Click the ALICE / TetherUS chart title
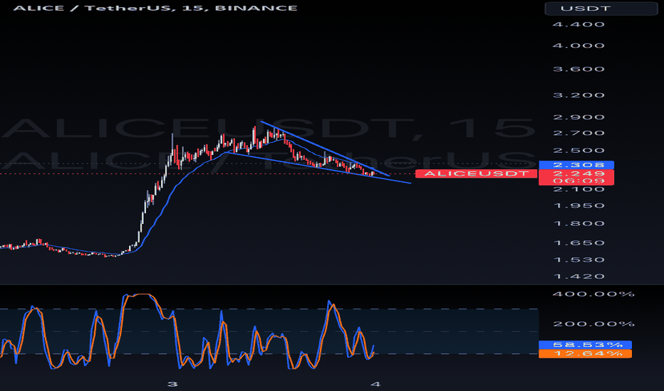 pyautogui.click(x=155, y=8)
